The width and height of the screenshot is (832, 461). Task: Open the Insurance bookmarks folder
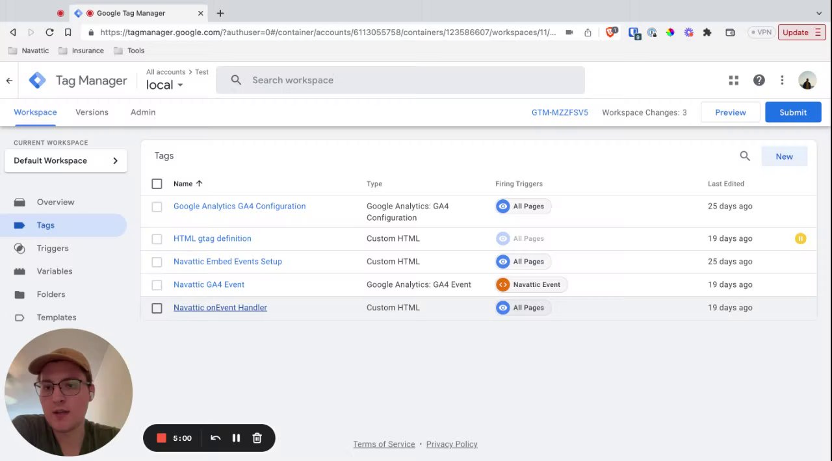(81, 51)
